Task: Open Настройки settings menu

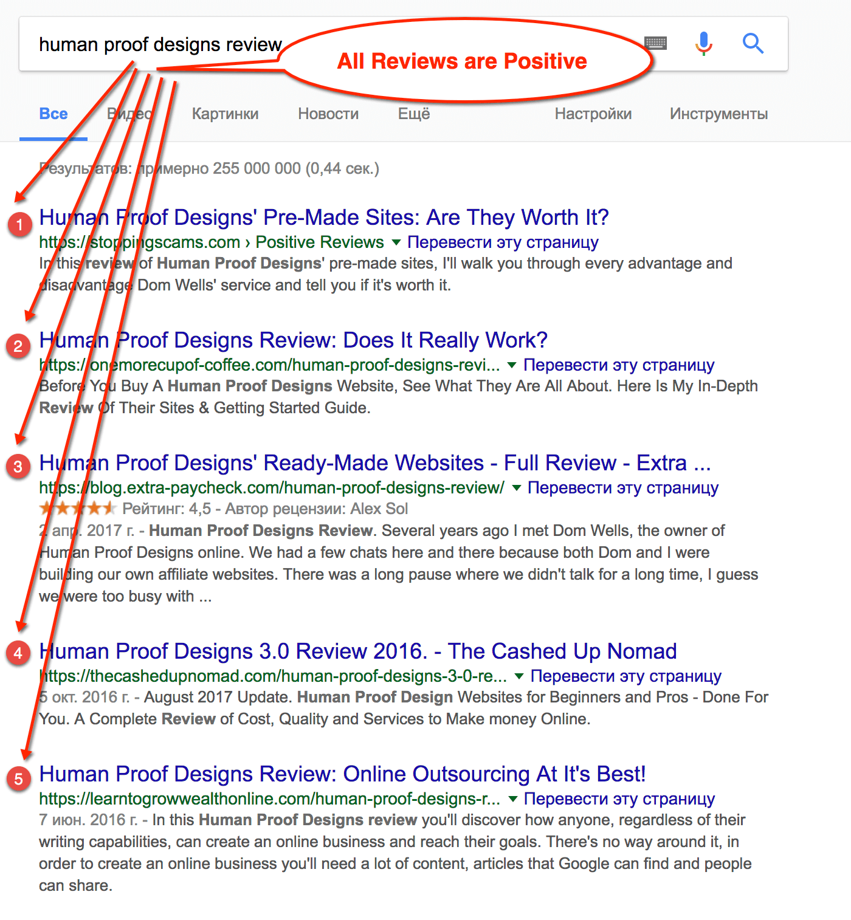Action: click(x=593, y=114)
